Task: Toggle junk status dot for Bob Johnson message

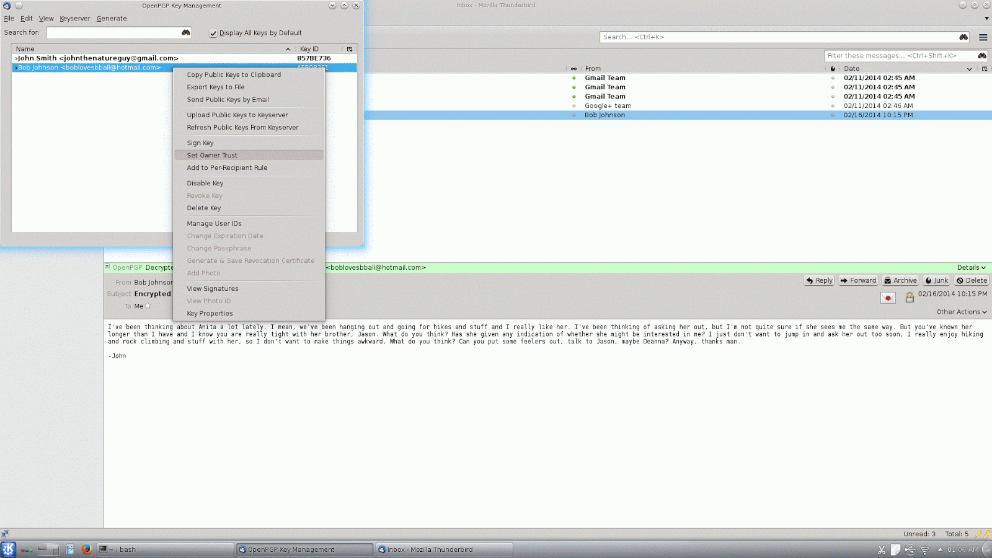Action: point(833,115)
